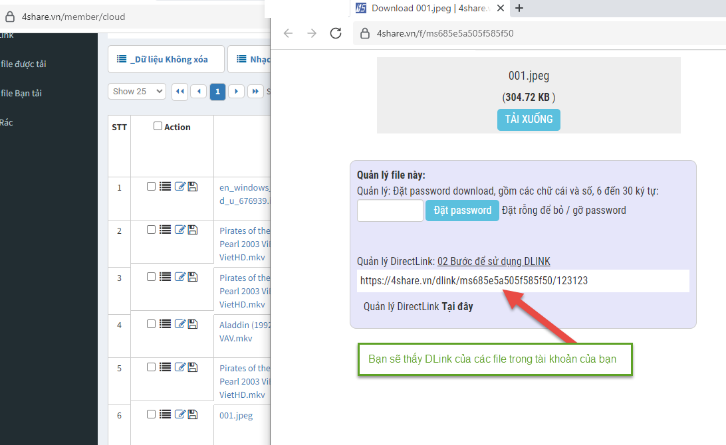Click the save icon for 001.jpeg row
The image size is (726, 445).
pos(193,414)
